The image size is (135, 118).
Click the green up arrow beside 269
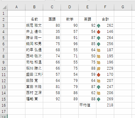(99, 99)
